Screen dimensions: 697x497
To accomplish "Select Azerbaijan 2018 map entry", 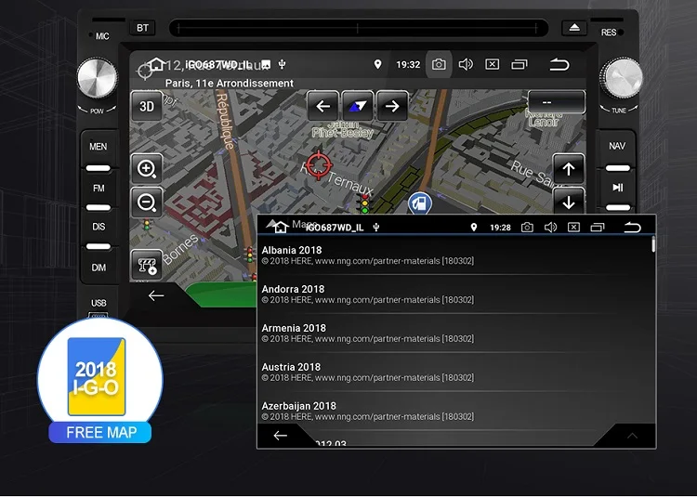I will click(454, 411).
